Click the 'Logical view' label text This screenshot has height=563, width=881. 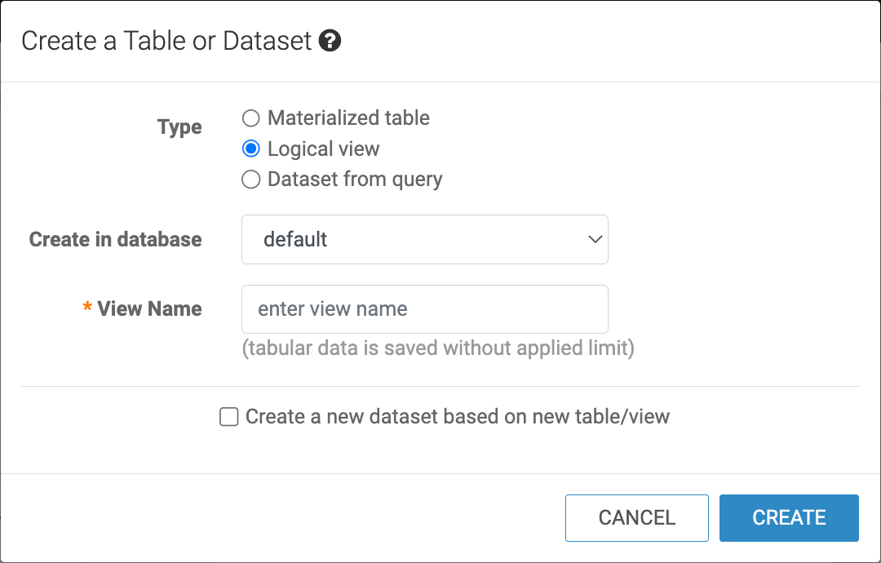pos(323,149)
